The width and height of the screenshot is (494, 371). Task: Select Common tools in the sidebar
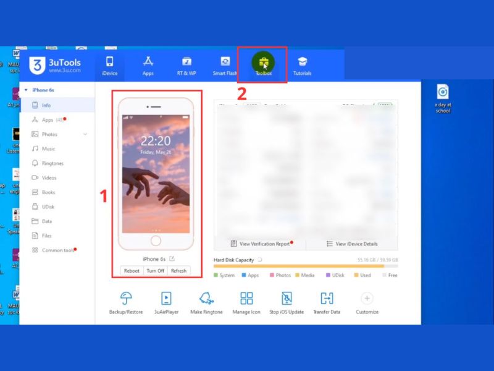(57, 250)
